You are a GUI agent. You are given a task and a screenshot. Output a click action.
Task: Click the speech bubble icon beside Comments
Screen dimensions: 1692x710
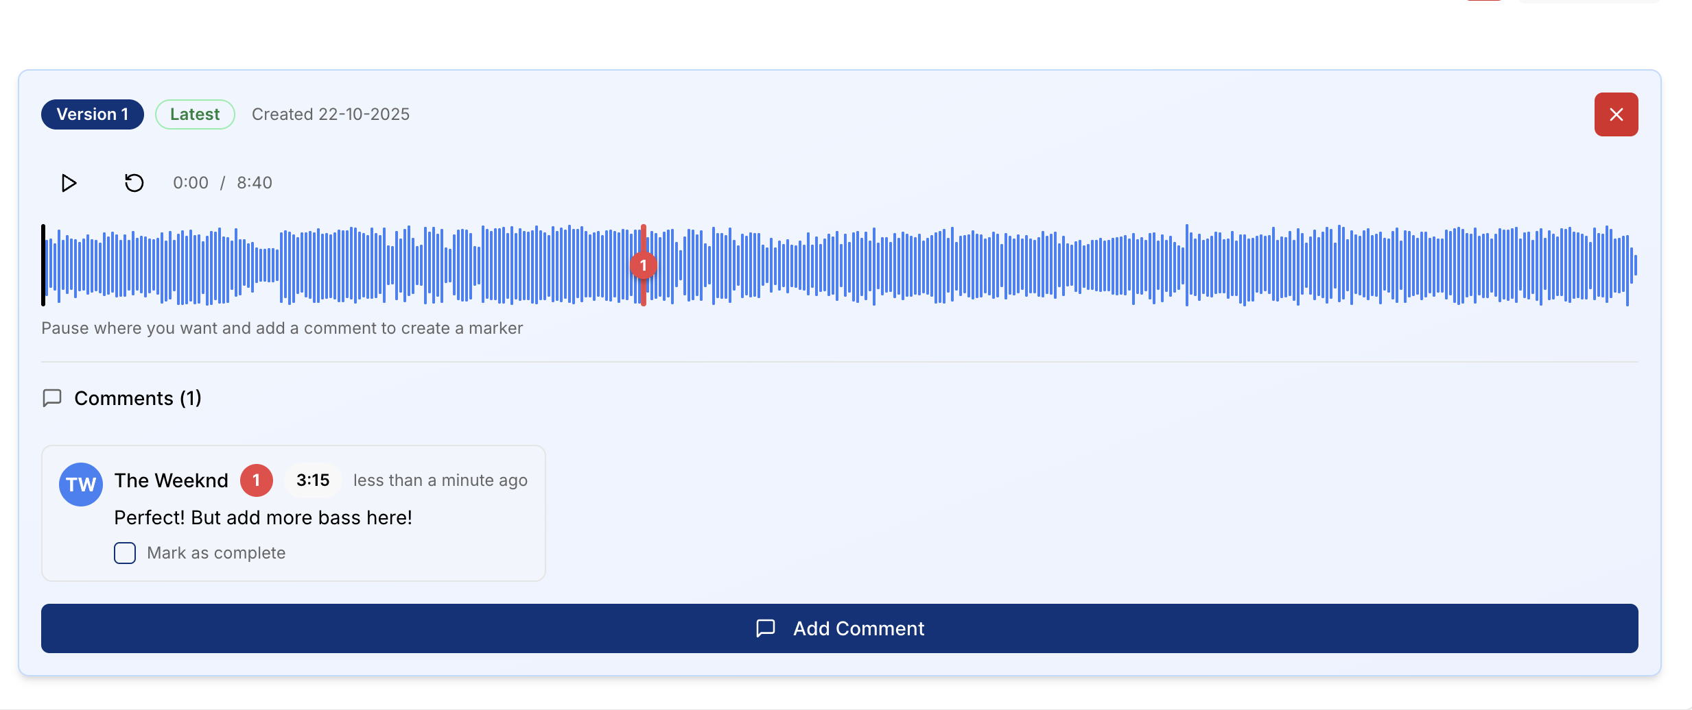[x=53, y=397]
